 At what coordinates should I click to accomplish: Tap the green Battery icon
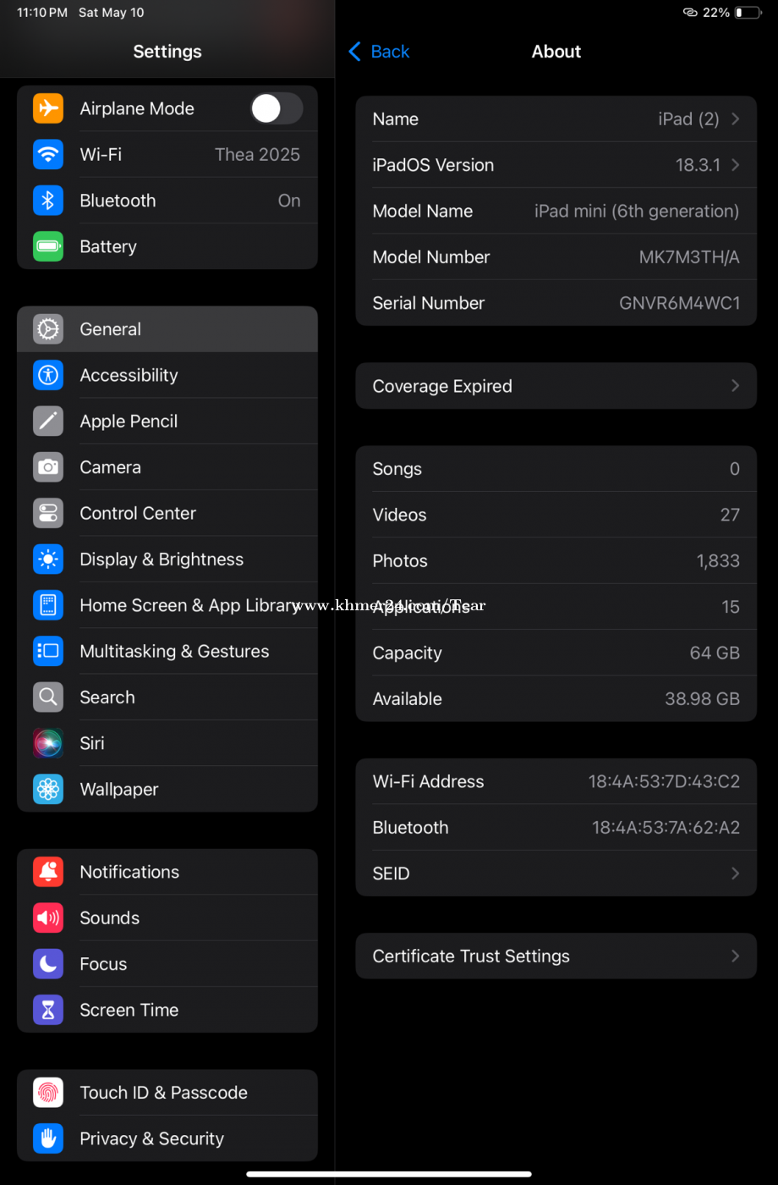pos(48,246)
